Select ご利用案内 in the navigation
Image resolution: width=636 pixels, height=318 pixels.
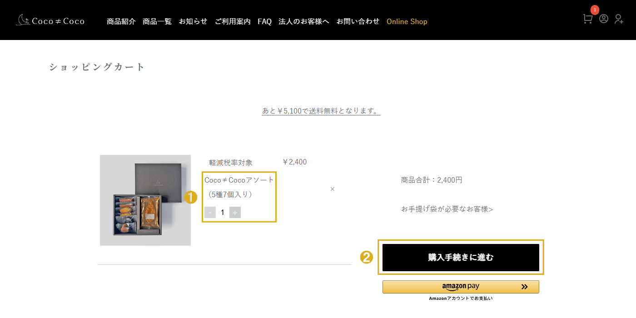click(x=233, y=21)
